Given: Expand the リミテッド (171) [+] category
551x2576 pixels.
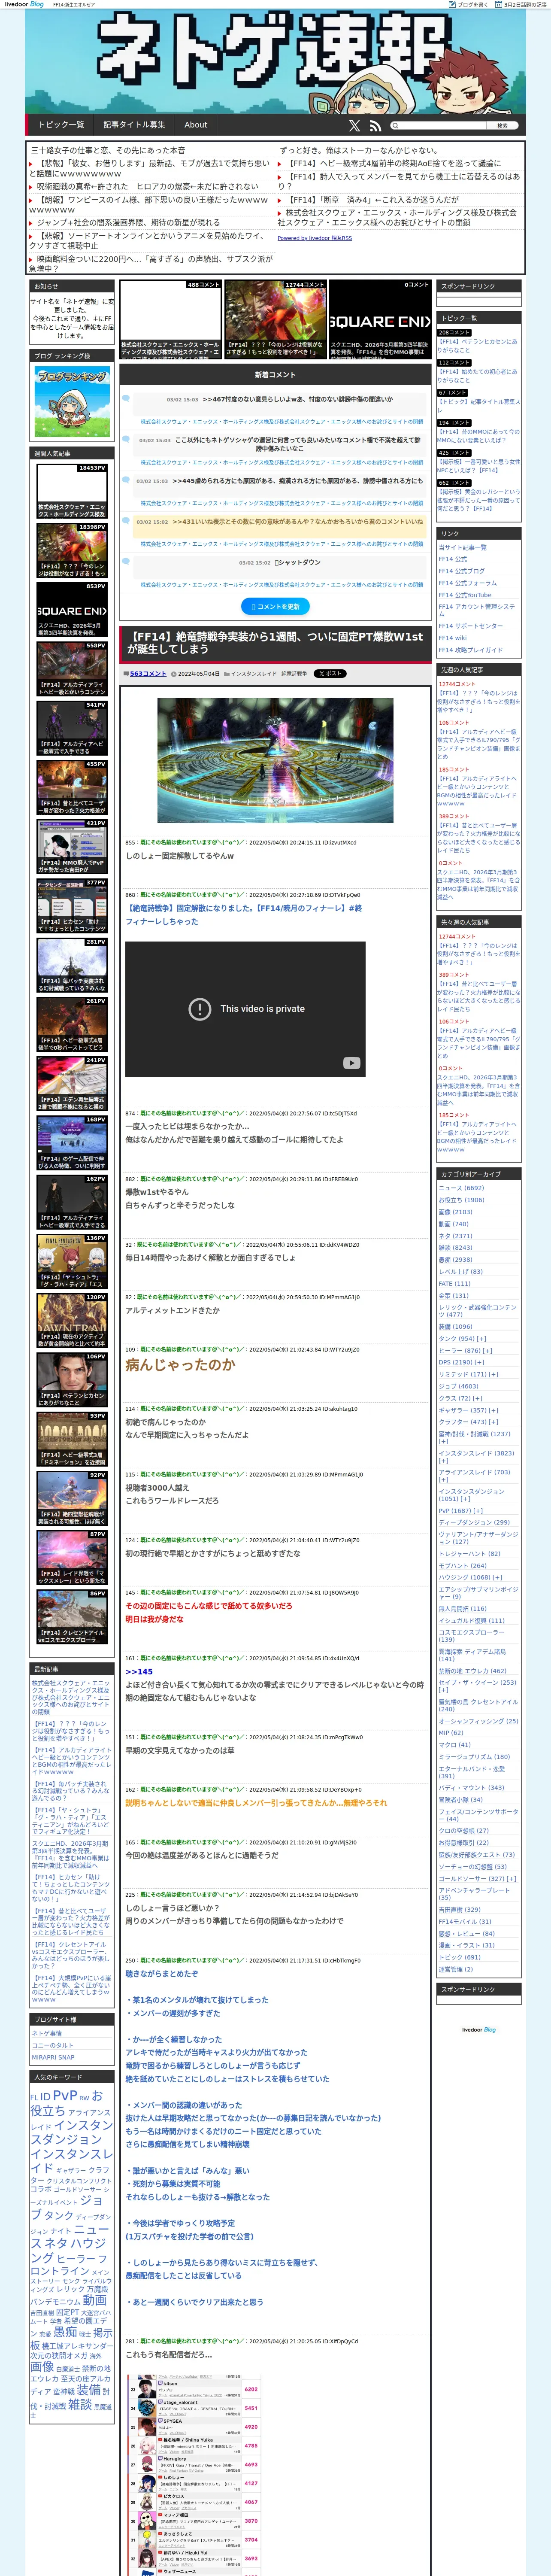Looking at the screenshot, I should (x=468, y=1374).
